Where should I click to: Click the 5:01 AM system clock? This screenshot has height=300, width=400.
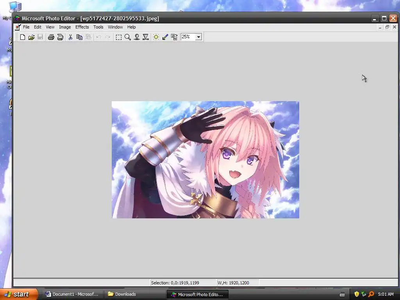[386, 294]
